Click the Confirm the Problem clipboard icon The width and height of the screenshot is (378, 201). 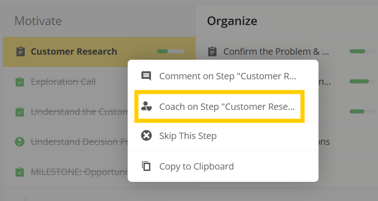pos(212,52)
